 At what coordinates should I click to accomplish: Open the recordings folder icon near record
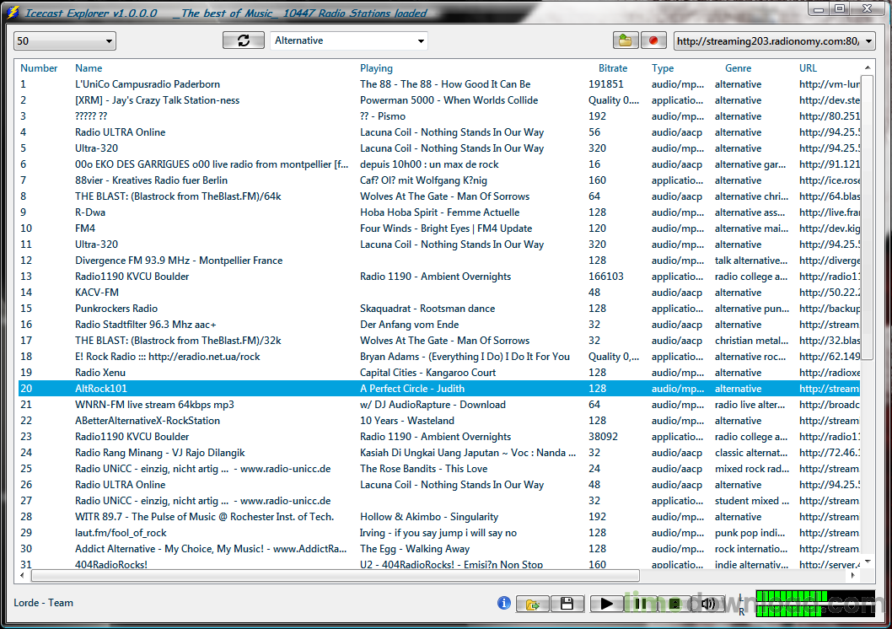(x=625, y=40)
